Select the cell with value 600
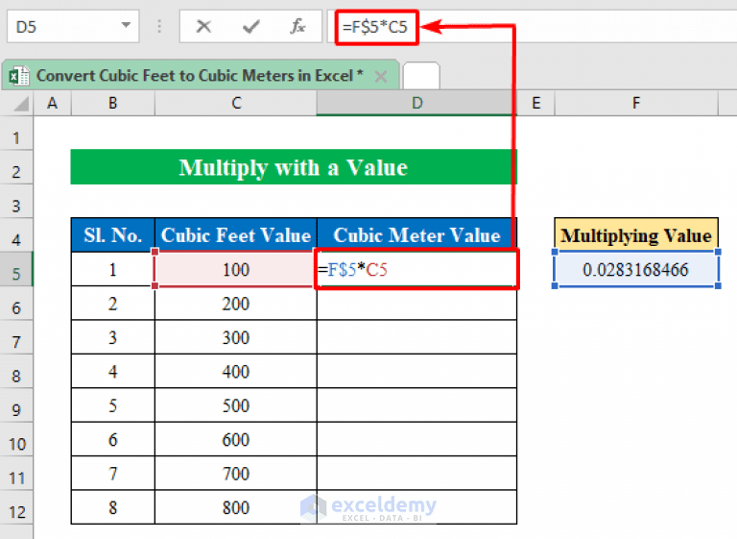Viewport: 737px width, 539px height. click(x=236, y=439)
